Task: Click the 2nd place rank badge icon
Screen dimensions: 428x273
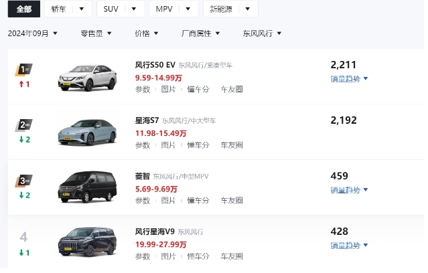Action: click(23, 125)
